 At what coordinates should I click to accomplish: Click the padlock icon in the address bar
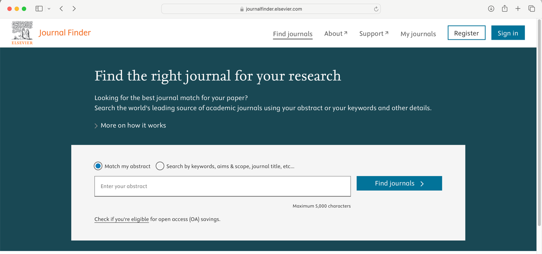241,9
